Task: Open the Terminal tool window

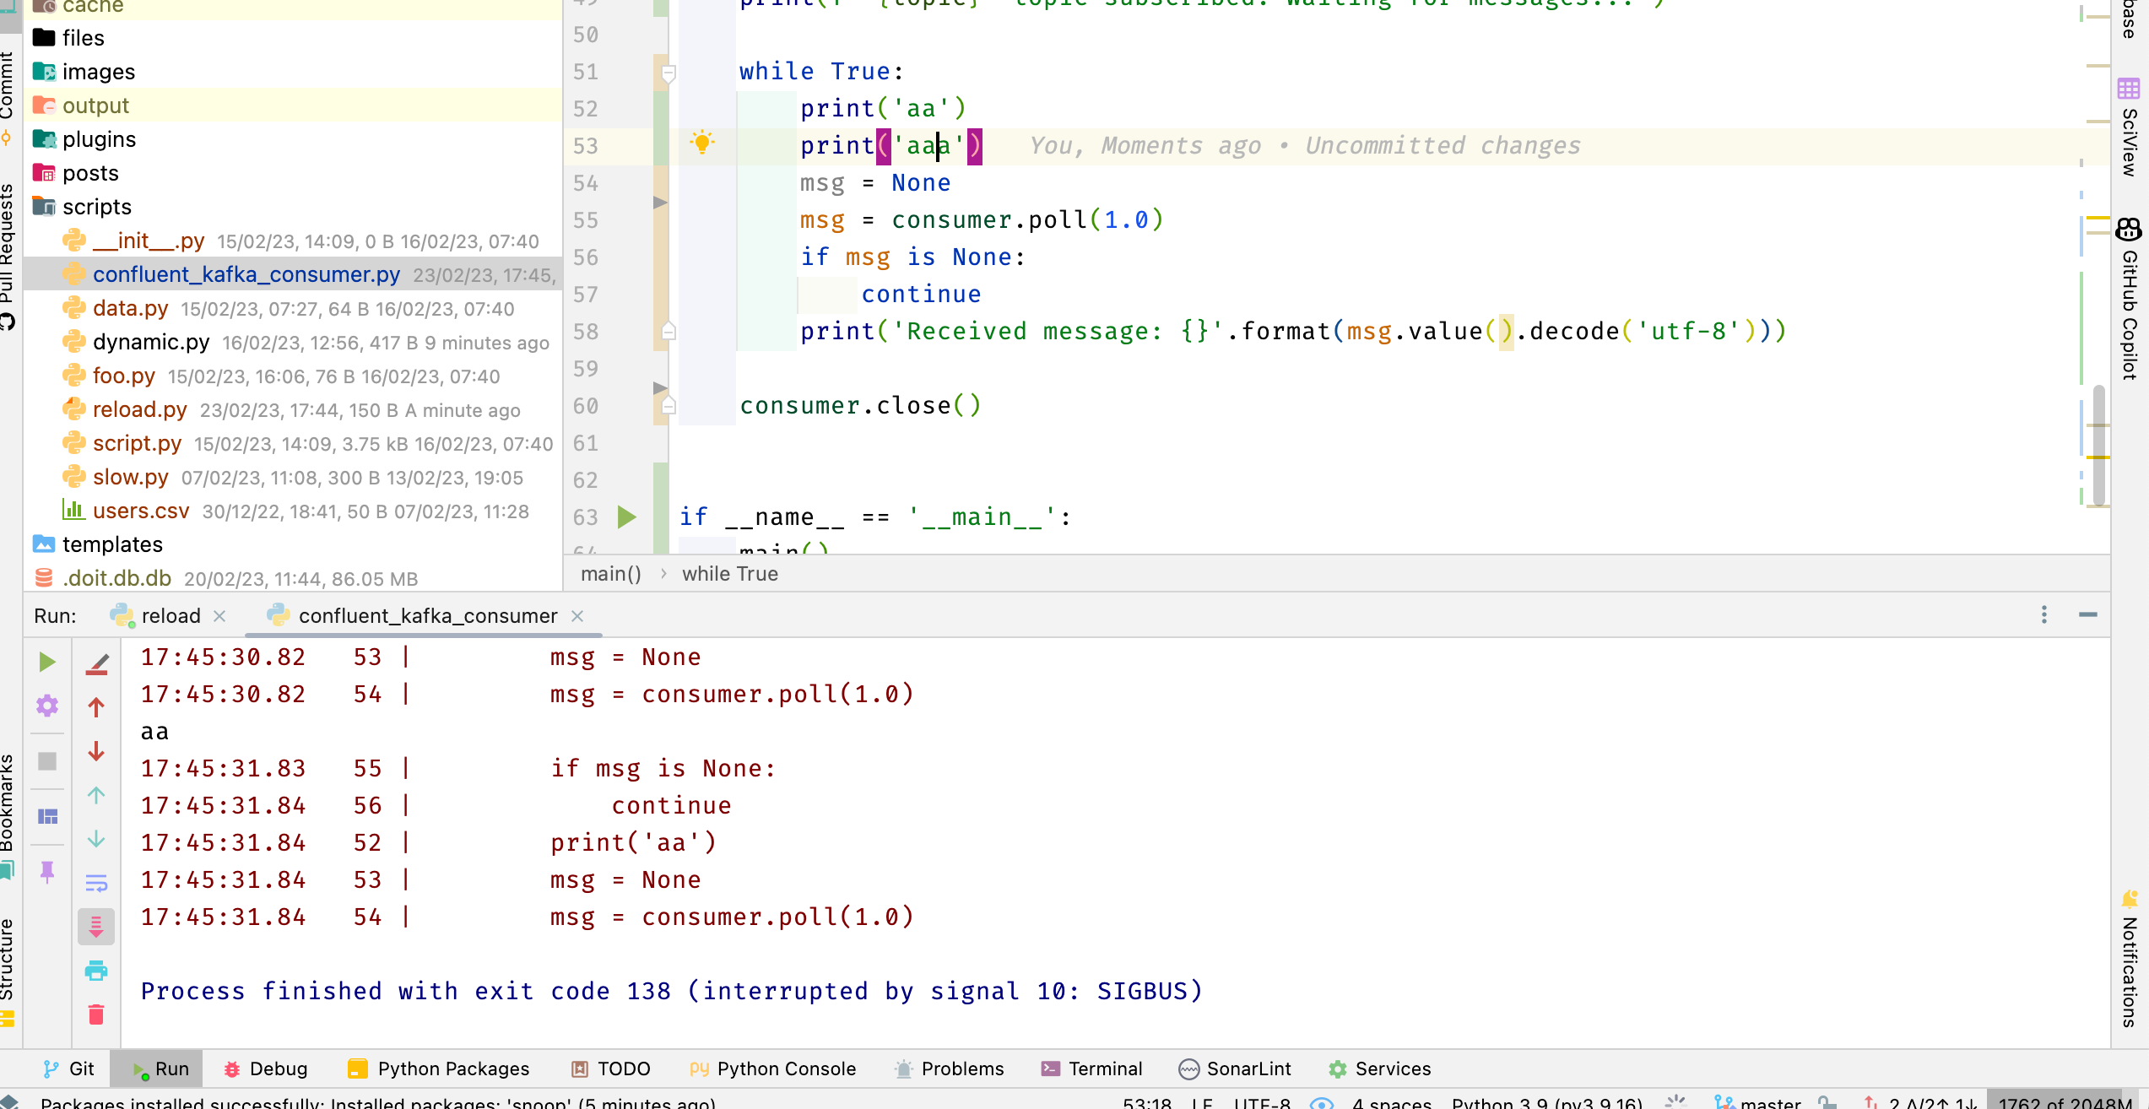Action: coord(1092,1068)
